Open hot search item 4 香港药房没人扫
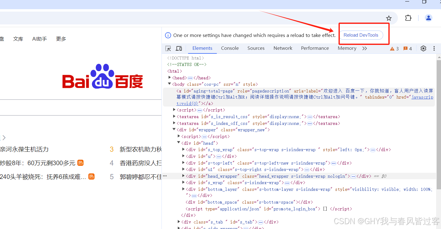The width and height of the screenshot is (441, 229). (140, 163)
